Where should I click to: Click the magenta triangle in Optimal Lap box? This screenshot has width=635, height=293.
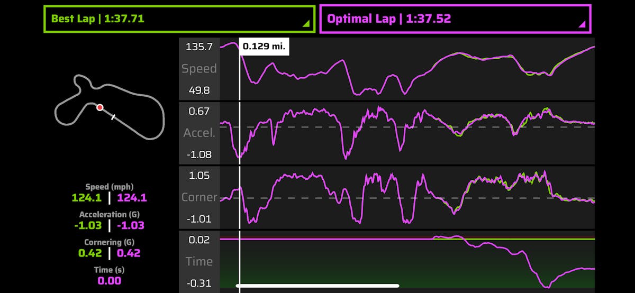582,24
